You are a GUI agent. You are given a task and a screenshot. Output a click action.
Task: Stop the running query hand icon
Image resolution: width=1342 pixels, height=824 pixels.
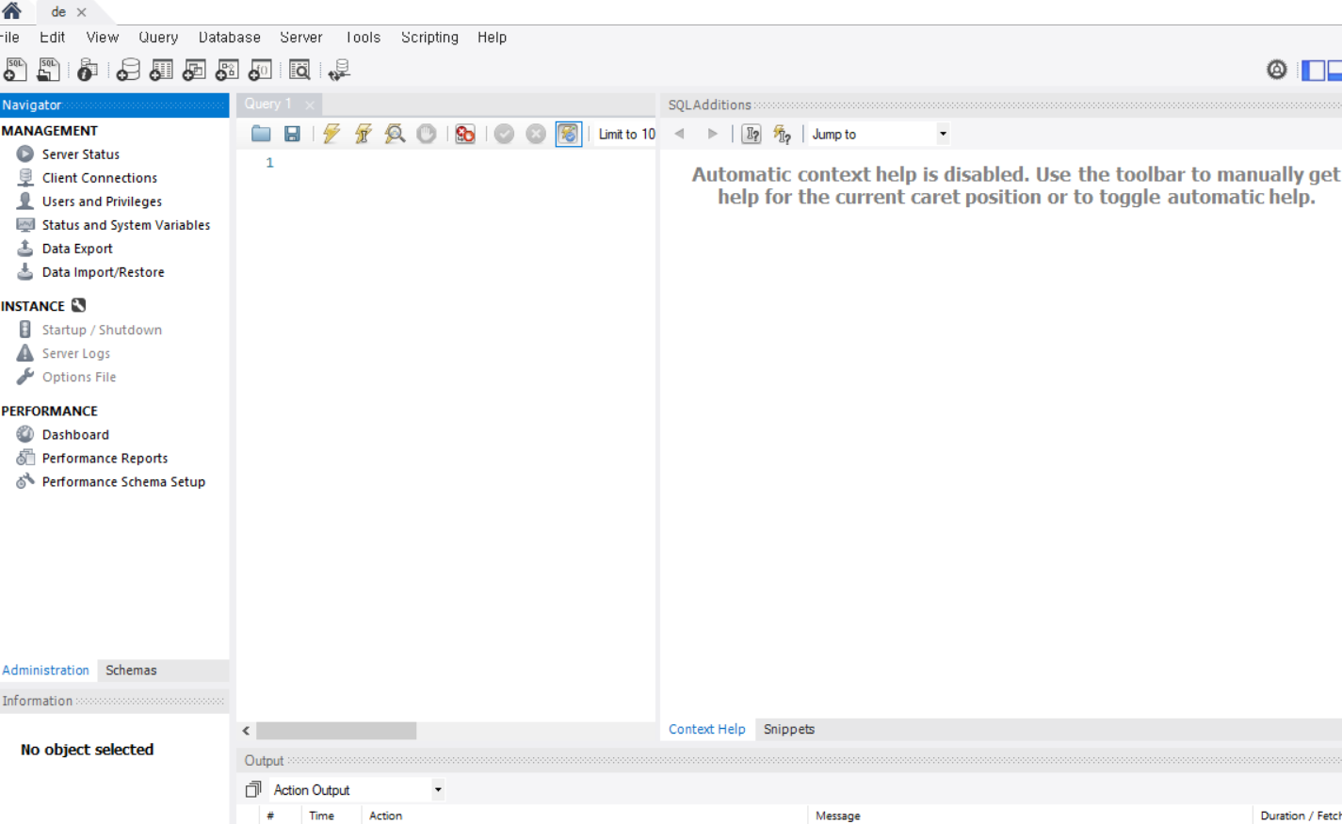pyautogui.click(x=427, y=134)
